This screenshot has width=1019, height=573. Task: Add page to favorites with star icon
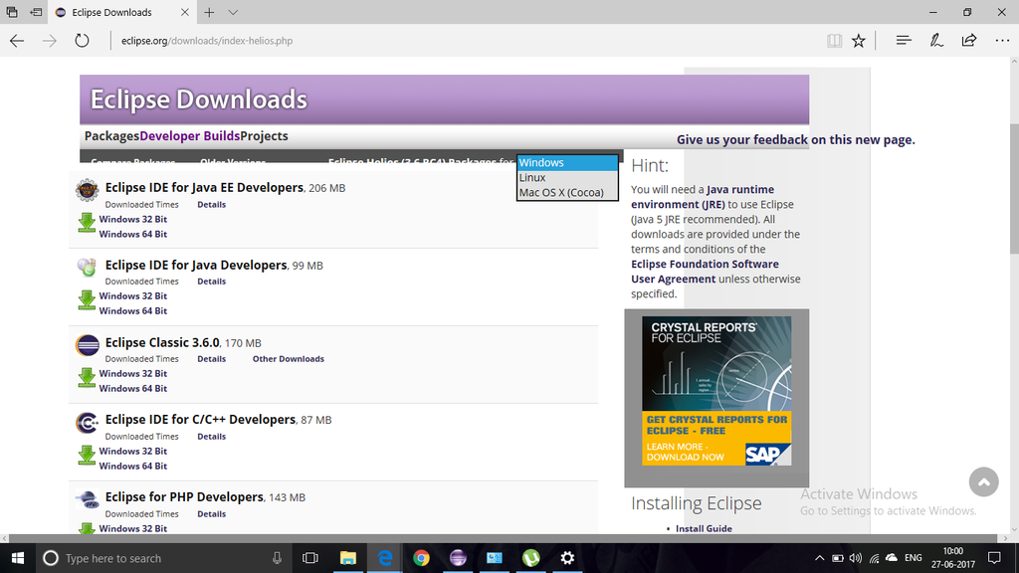[x=859, y=40]
